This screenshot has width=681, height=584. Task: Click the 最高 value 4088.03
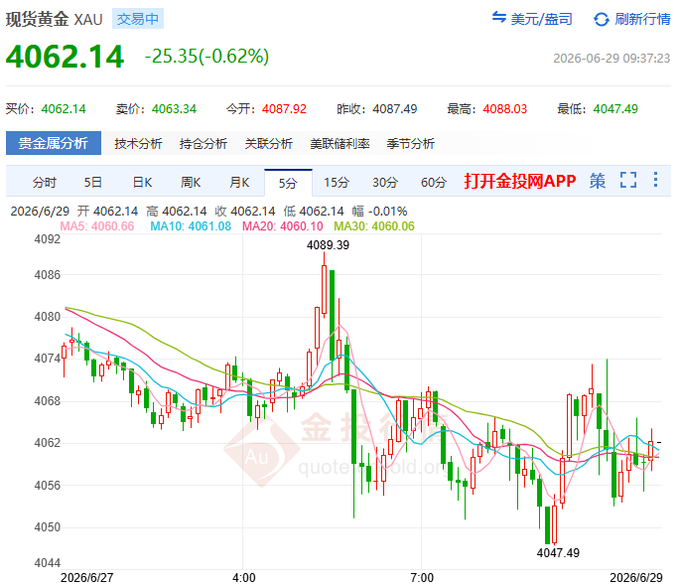click(x=504, y=108)
